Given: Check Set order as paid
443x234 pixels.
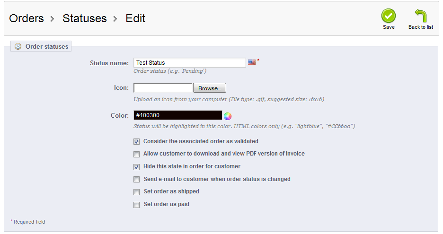Looking at the screenshot, I should point(137,205).
